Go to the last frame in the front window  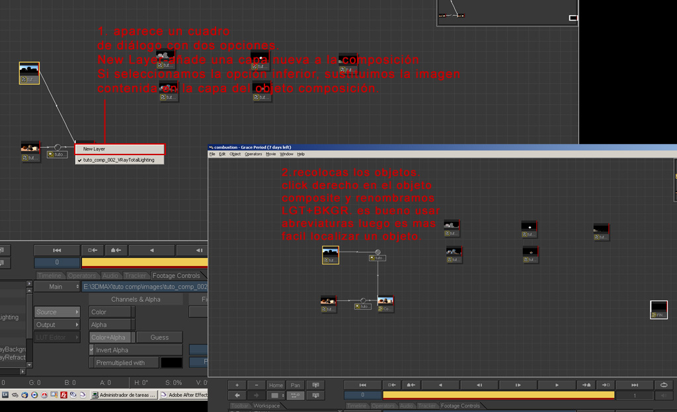tap(635, 385)
